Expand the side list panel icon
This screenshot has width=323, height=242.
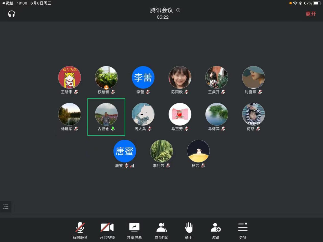6,207
